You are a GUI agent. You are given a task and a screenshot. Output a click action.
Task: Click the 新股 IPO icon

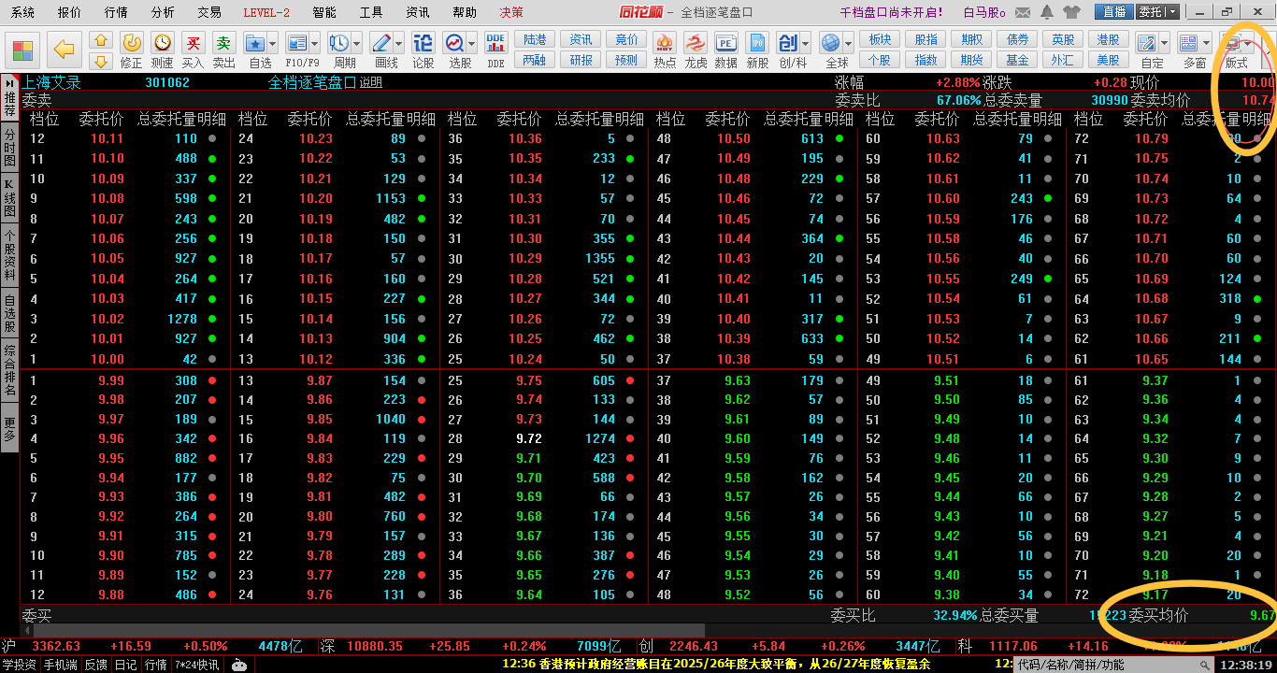[757, 44]
